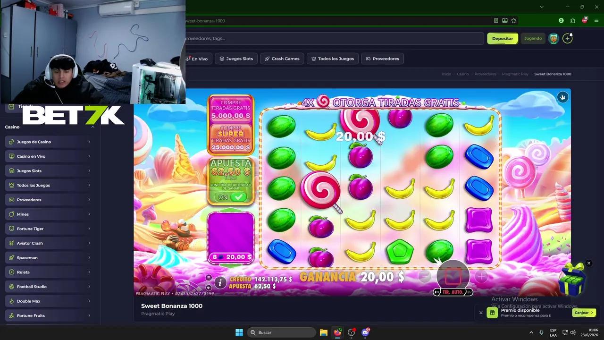
Task: Open the browser hamburger menu
Action: tap(596, 21)
